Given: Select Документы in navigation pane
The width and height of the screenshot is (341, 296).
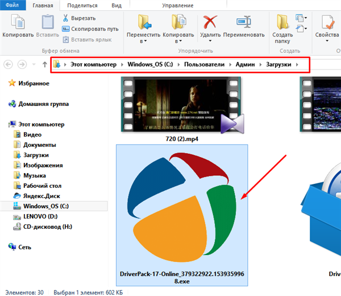Looking at the screenshot, I should 40,145.
